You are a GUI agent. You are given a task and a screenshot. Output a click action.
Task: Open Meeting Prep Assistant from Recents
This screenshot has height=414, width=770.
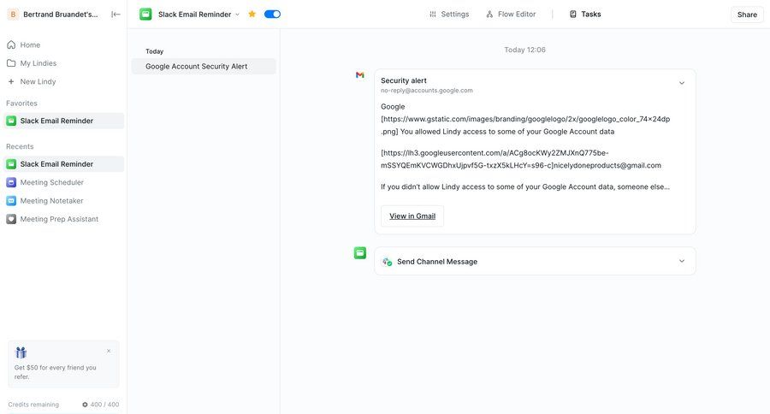click(63, 219)
